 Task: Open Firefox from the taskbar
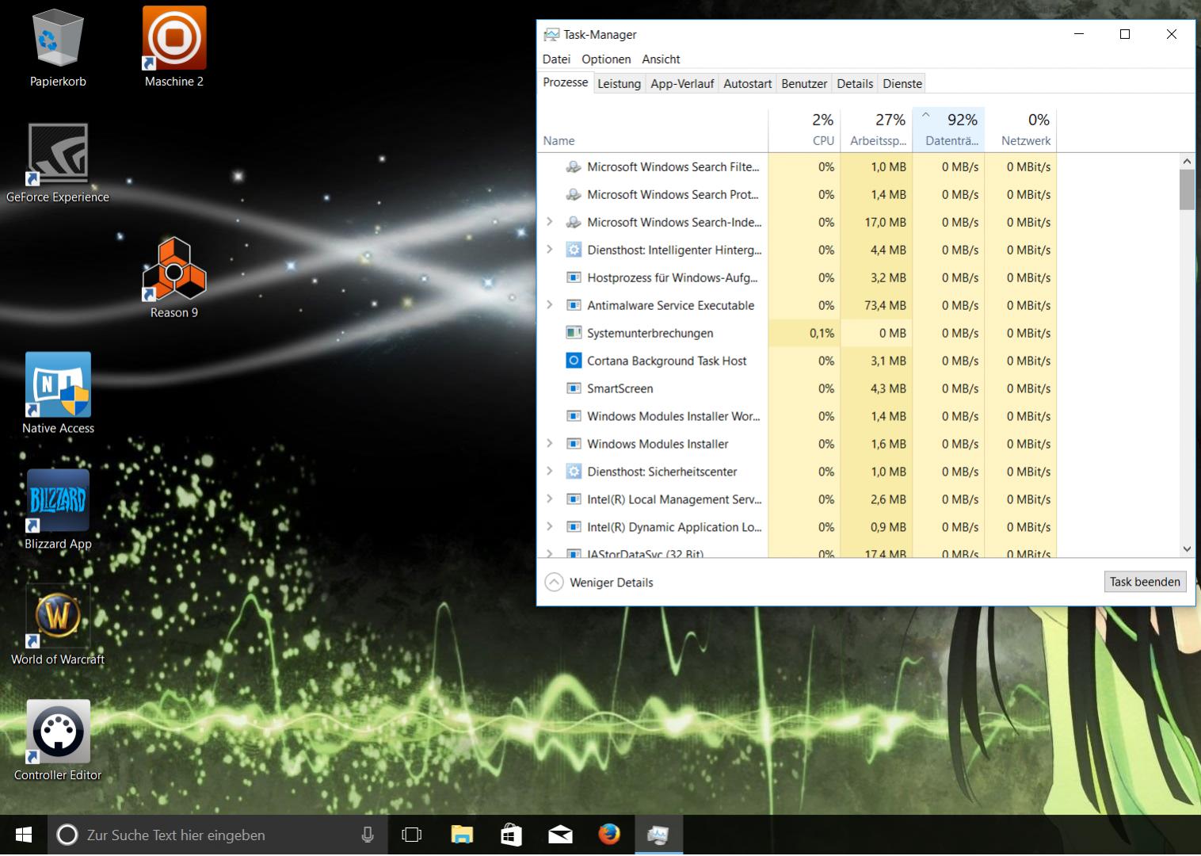click(608, 835)
